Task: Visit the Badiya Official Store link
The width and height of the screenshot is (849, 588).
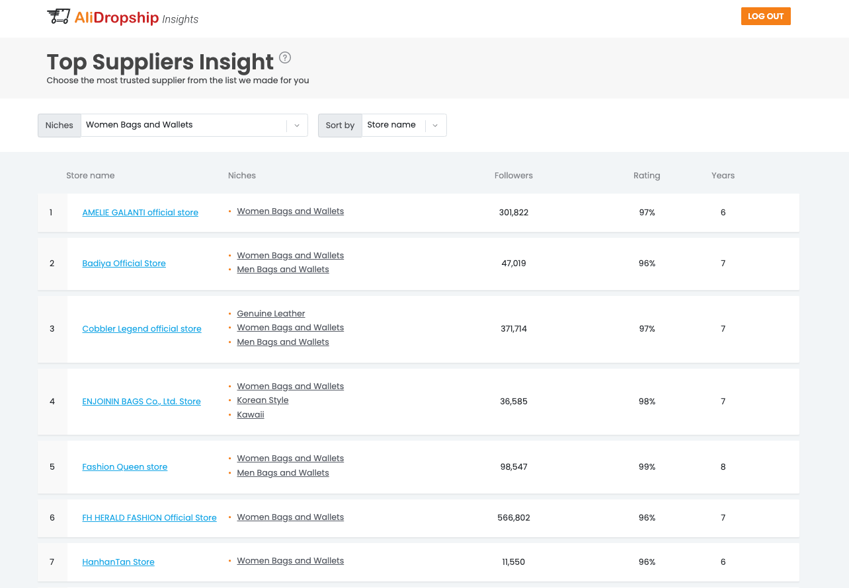Action: coord(124,263)
